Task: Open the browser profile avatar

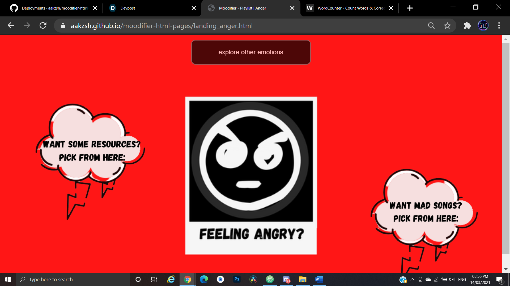Action: 483,25
